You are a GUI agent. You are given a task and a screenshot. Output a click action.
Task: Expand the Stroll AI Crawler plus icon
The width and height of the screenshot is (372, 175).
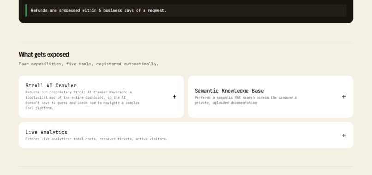pos(174,97)
